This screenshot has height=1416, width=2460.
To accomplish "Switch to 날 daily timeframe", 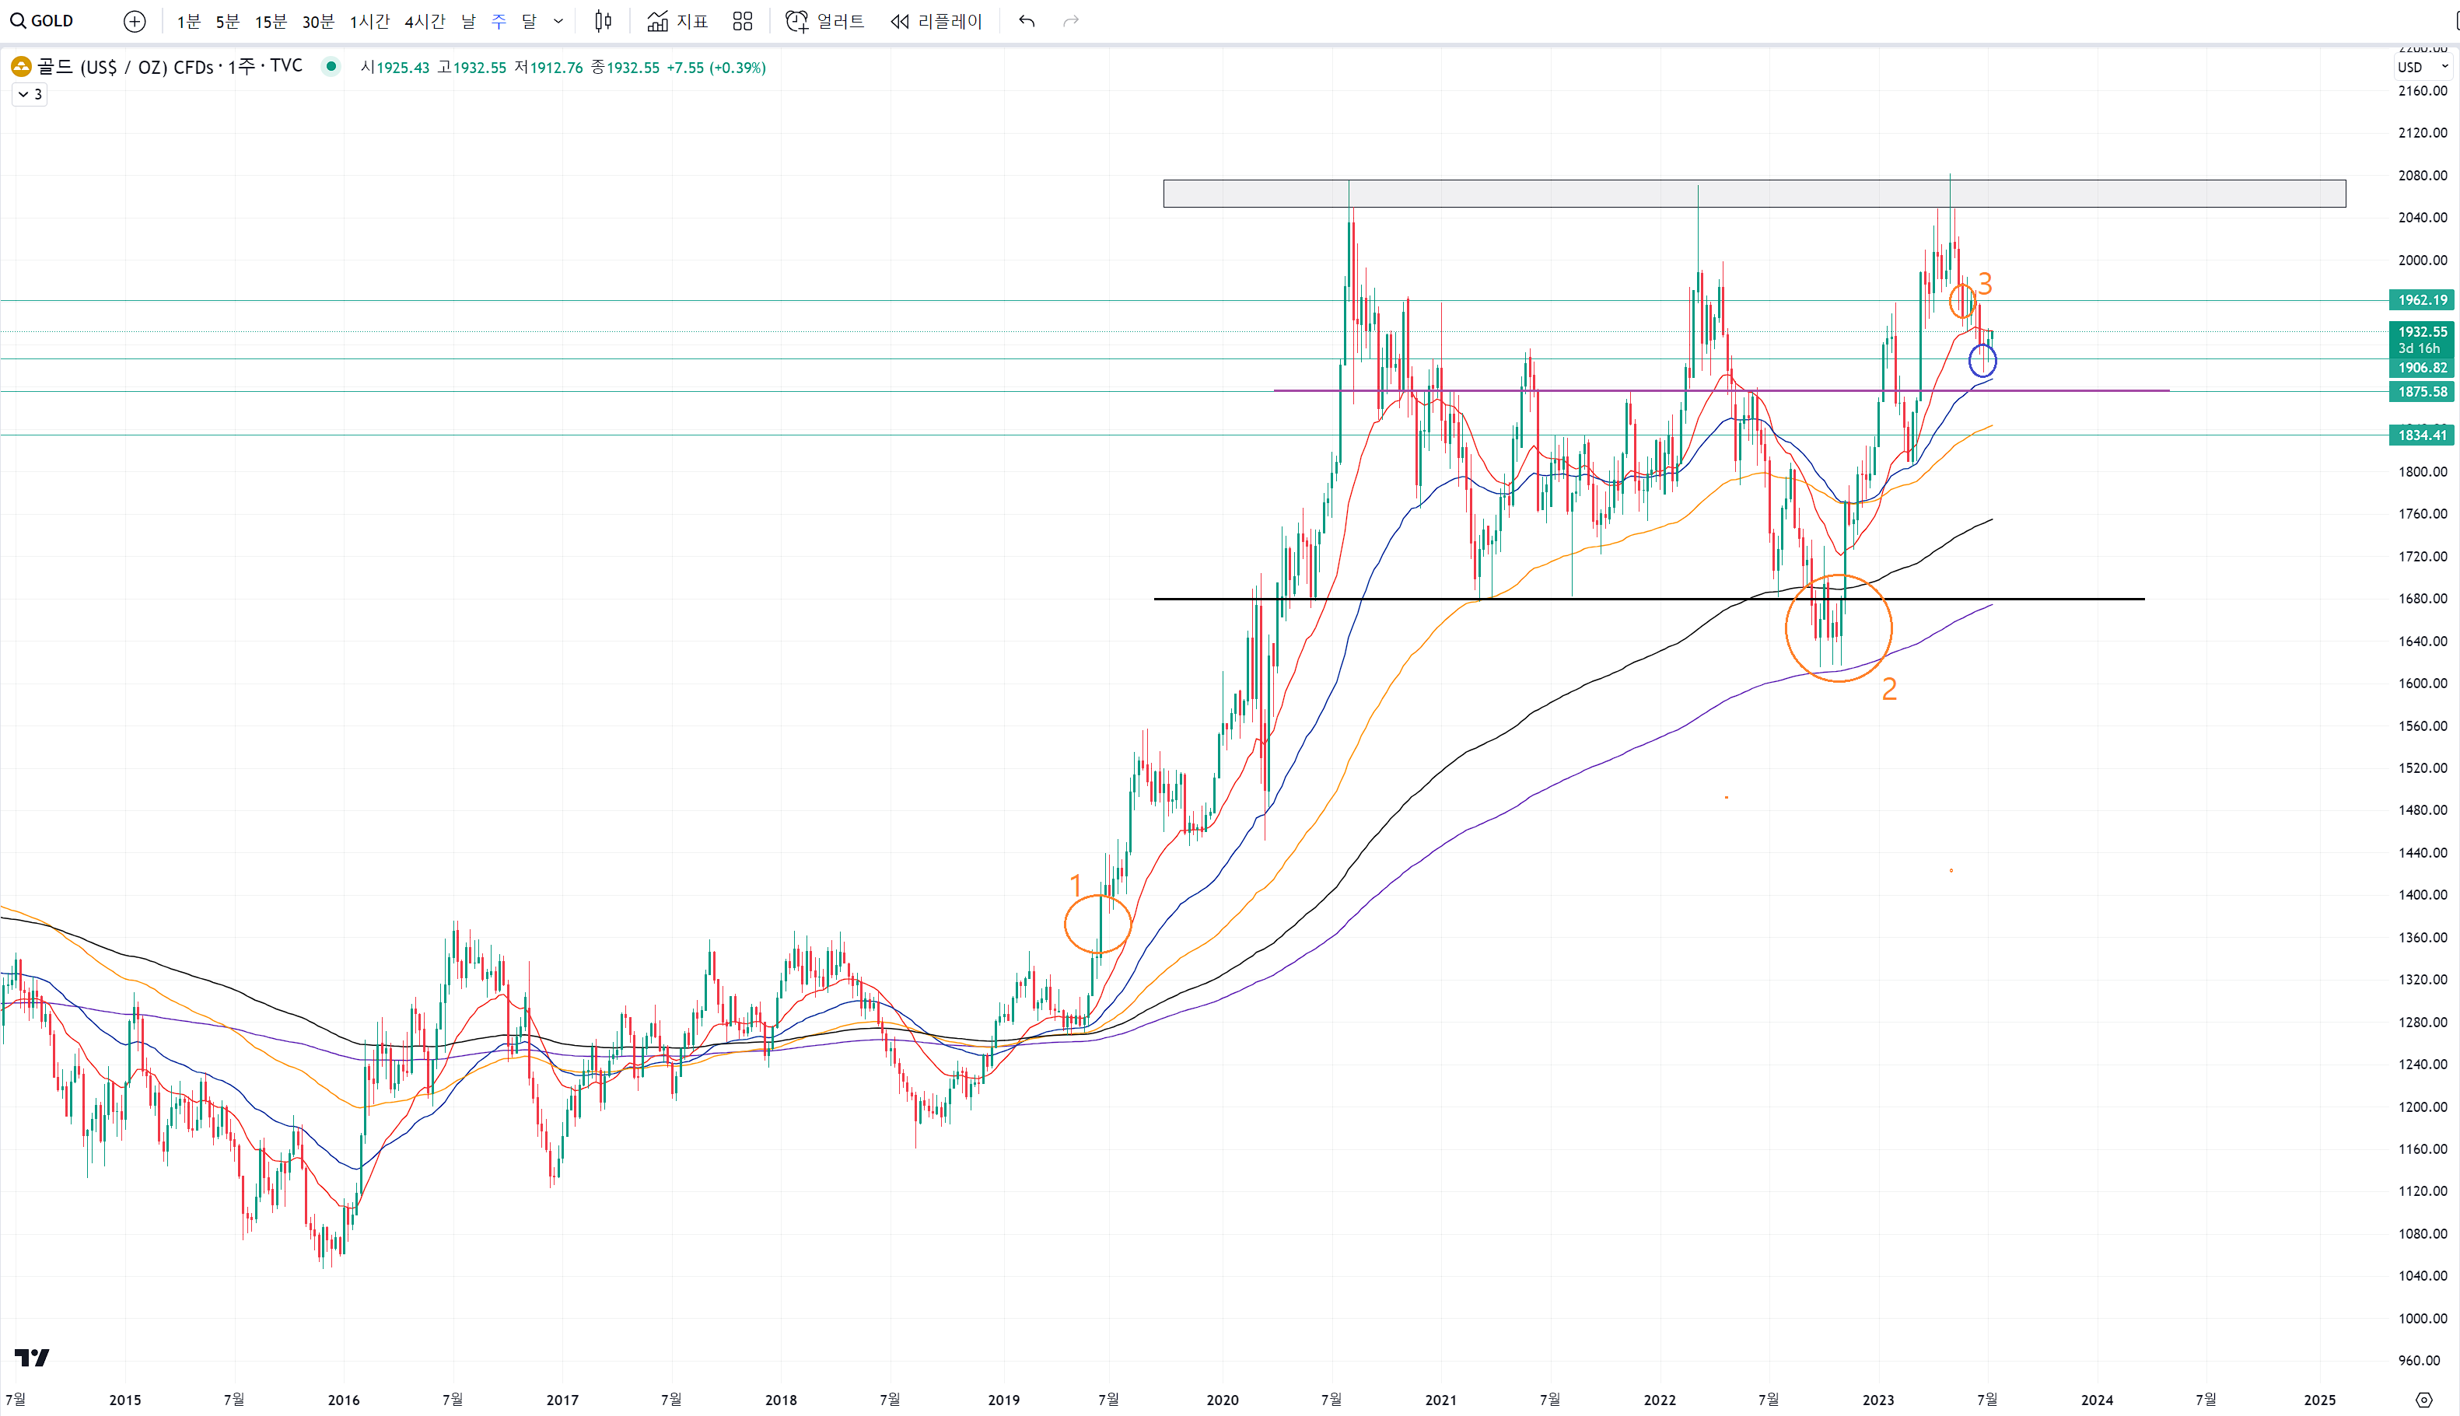I will click(x=468, y=22).
